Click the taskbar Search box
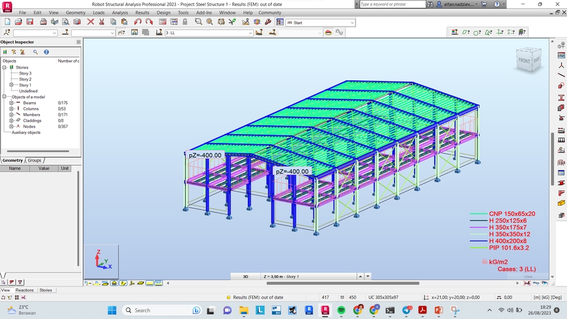 pos(162,310)
